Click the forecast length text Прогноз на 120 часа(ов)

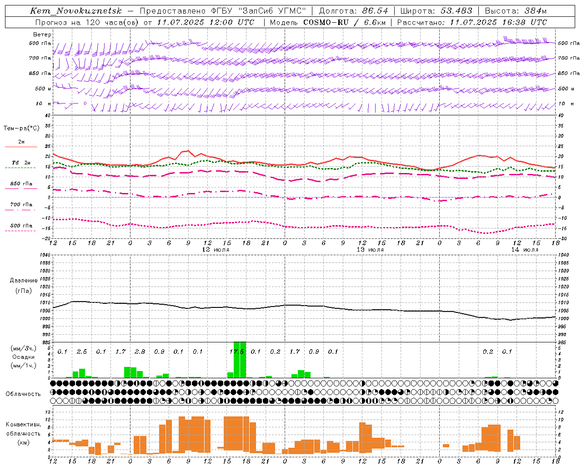tap(87, 22)
